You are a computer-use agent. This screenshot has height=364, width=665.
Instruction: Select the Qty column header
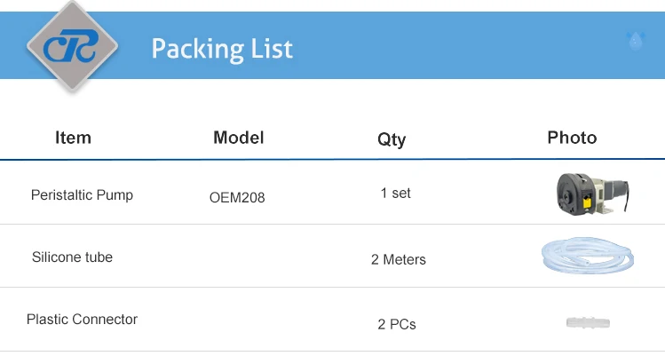pyautogui.click(x=392, y=139)
